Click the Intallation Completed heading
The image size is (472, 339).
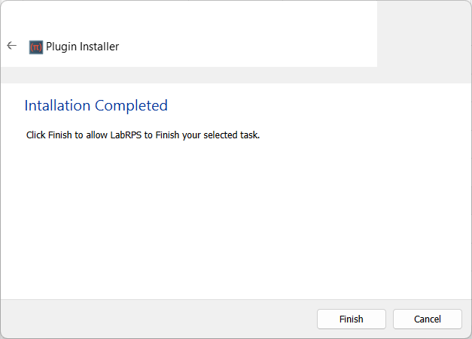[96, 105]
